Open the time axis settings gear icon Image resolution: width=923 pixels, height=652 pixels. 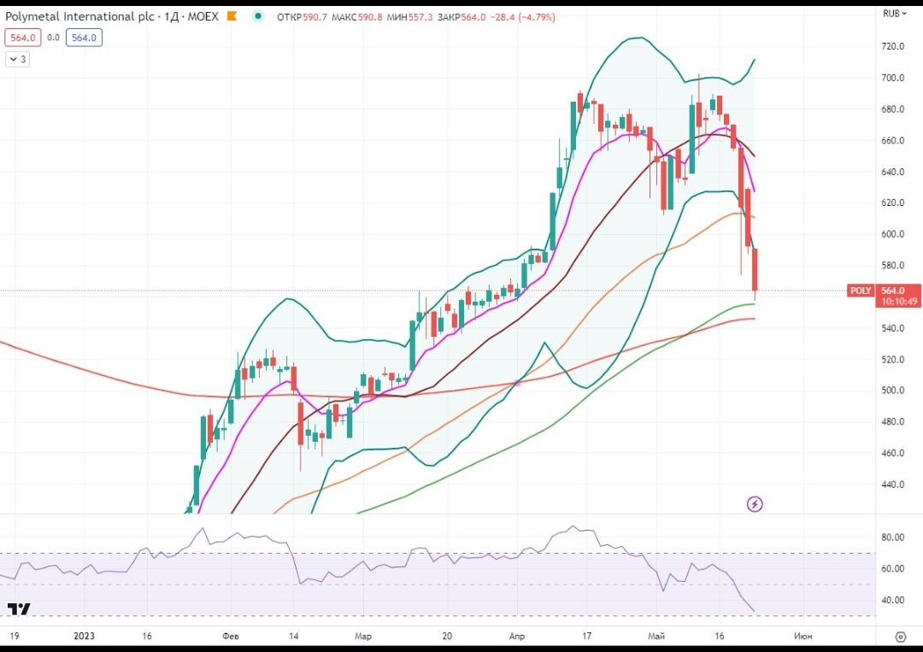click(900, 636)
